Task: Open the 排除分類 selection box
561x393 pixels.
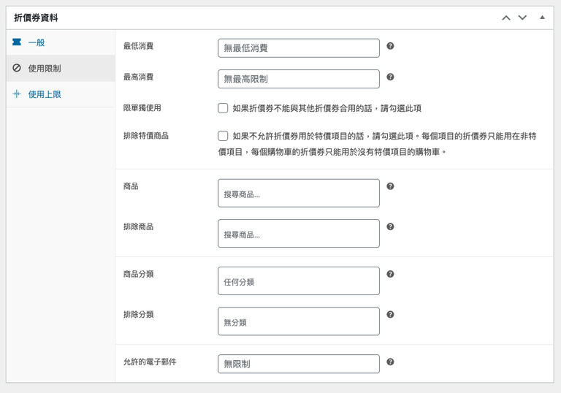Action: pyautogui.click(x=298, y=321)
